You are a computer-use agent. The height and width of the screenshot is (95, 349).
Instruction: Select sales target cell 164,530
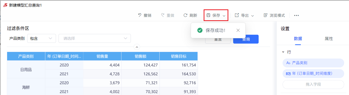point(178,74)
